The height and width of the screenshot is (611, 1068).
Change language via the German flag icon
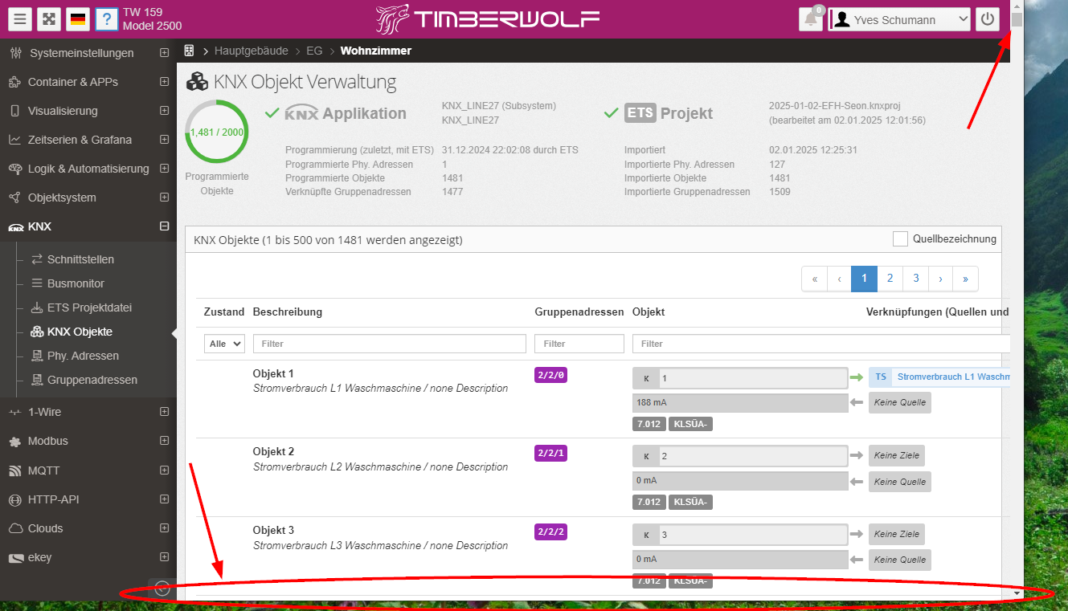78,19
